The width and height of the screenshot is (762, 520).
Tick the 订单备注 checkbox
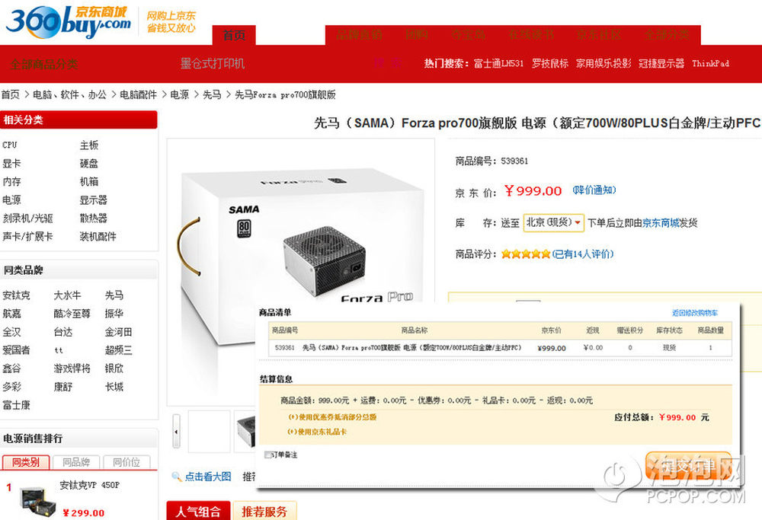click(267, 455)
